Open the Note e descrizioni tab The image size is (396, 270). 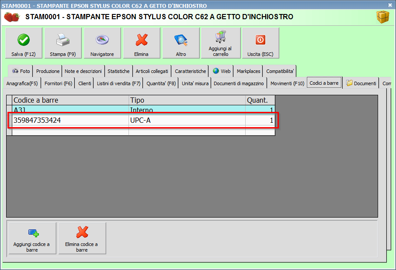83,71
